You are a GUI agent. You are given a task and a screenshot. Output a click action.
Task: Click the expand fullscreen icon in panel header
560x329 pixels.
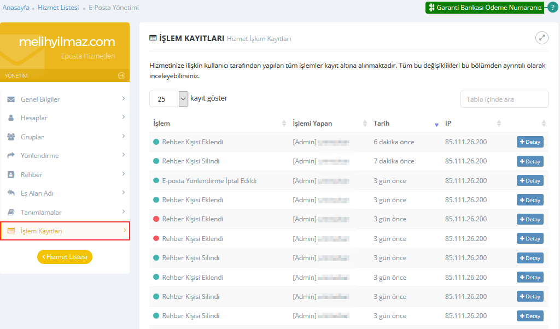[x=541, y=38]
